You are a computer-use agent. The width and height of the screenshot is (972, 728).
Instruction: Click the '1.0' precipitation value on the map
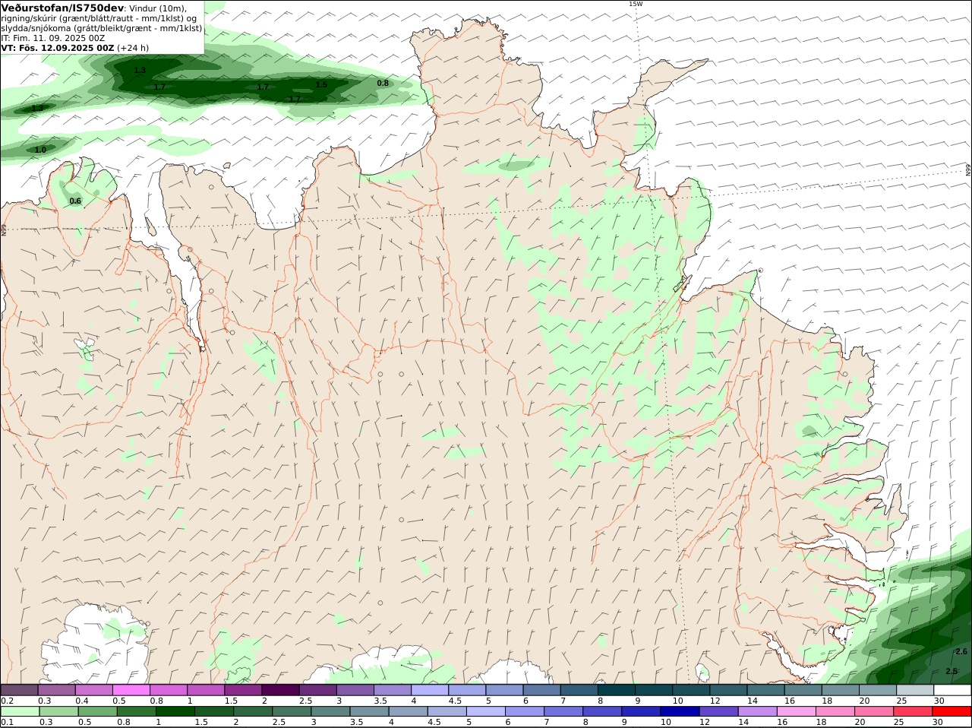(x=40, y=150)
